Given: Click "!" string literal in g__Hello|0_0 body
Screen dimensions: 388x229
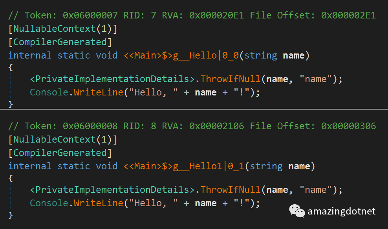Looking at the screenshot, I should pyautogui.click(x=242, y=93).
